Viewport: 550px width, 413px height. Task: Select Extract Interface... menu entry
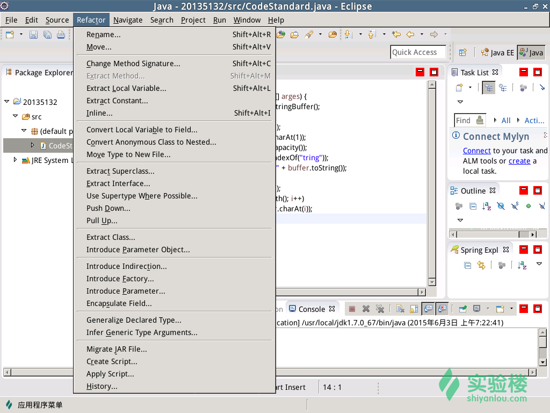tap(175, 183)
